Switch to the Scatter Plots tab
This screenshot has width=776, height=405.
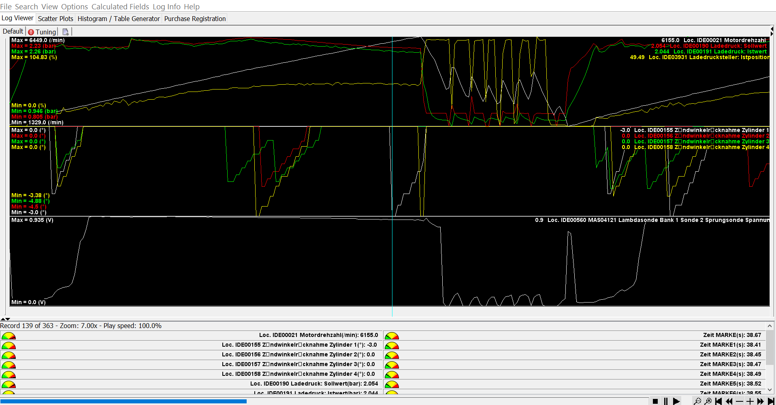pyautogui.click(x=55, y=19)
